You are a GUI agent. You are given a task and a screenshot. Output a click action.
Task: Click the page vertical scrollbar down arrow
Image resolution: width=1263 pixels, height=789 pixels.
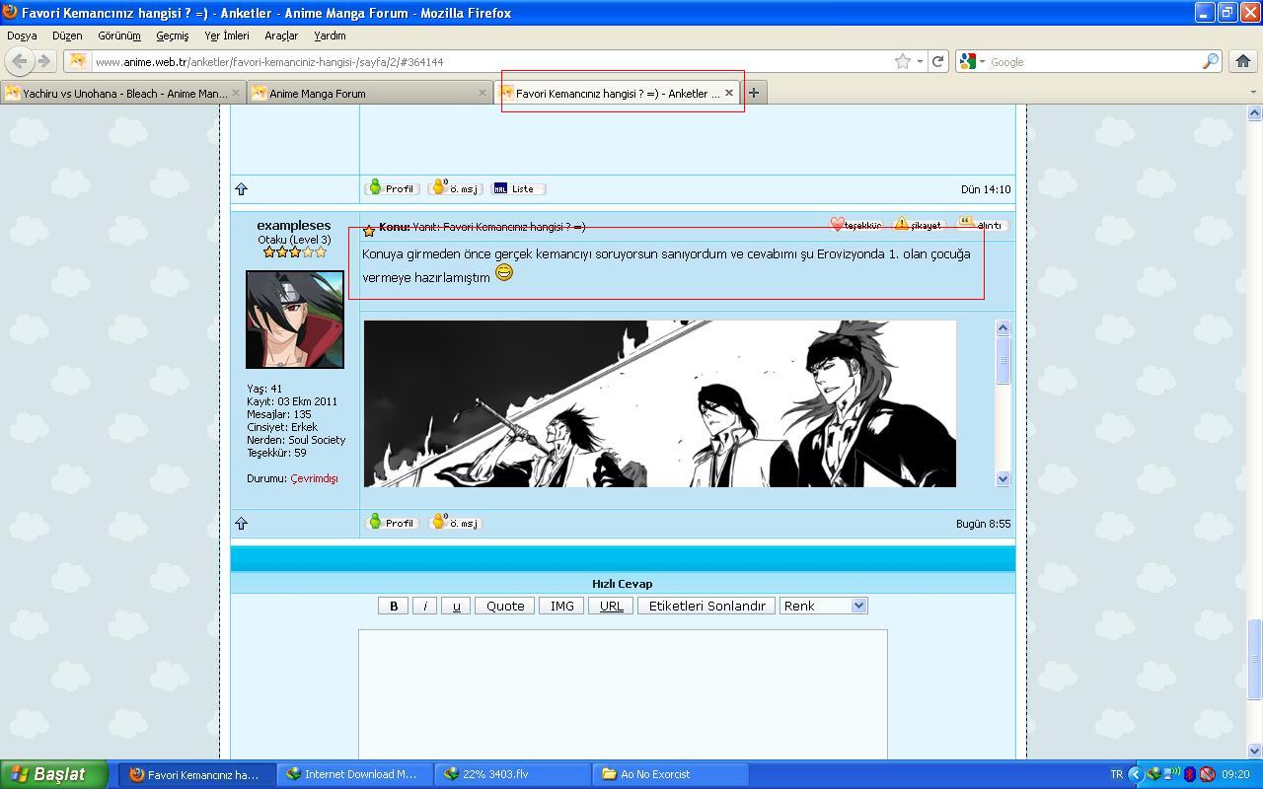(1254, 751)
